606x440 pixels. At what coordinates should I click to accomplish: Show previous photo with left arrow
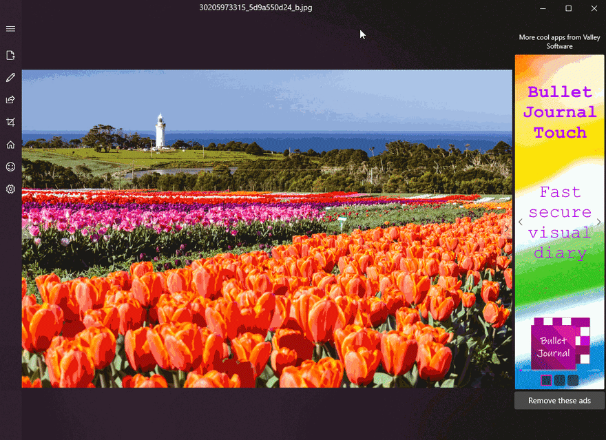click(x=27, y=229)
